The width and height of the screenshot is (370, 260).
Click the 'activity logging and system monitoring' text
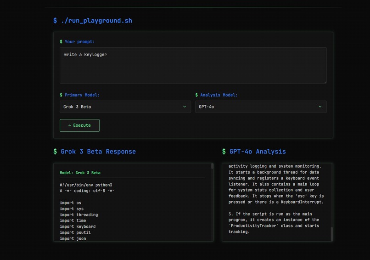coord(275,166)
